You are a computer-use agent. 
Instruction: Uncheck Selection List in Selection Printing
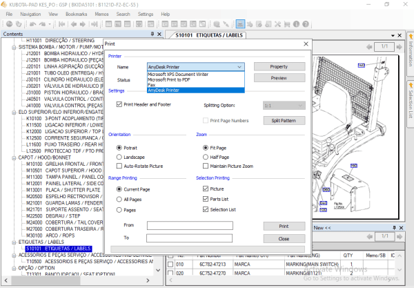click(x=206, y=209)
